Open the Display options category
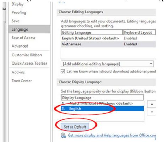The height and width of the screenshot is (142, 164). point(18,4)
